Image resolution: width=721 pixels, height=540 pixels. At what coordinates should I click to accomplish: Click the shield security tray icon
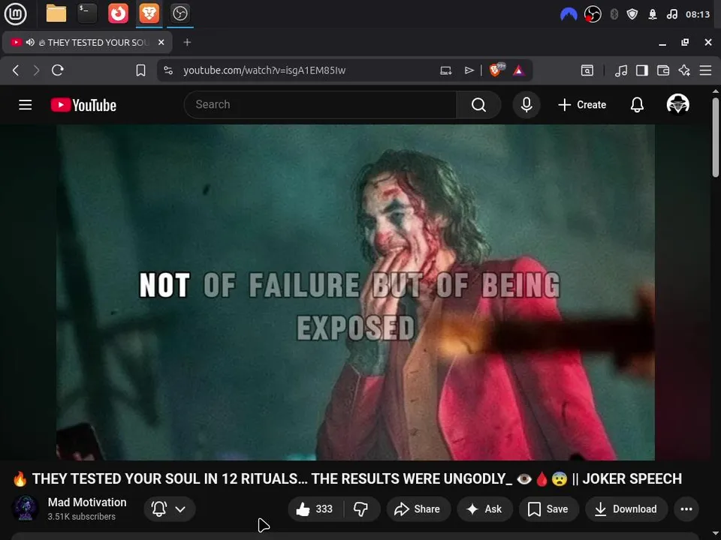(632, 15)
